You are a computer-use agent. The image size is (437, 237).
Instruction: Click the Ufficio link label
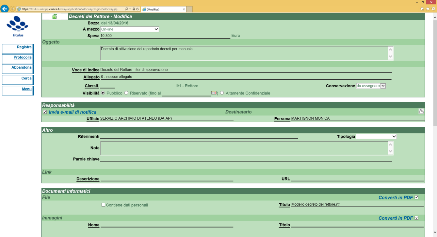(x=93, y=119)
